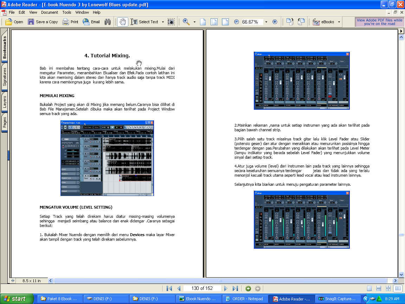Click the zoom percentage field 66.67%
Image resolution: width=405 pixels, height=304 pixels.
pyautogui.click(x=252, y=22)
